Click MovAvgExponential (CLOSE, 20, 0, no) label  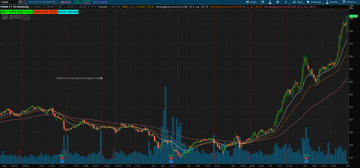(x=232, y=6)
